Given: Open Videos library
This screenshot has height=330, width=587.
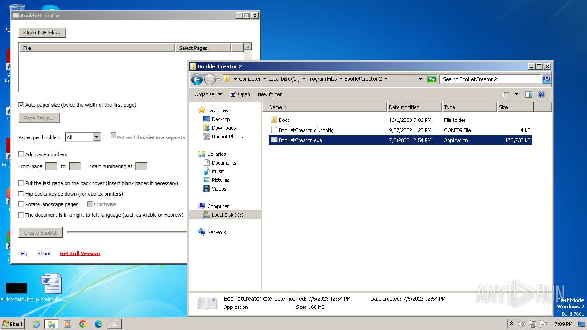Looking at the screenshot, I should [x=219, y=189].
